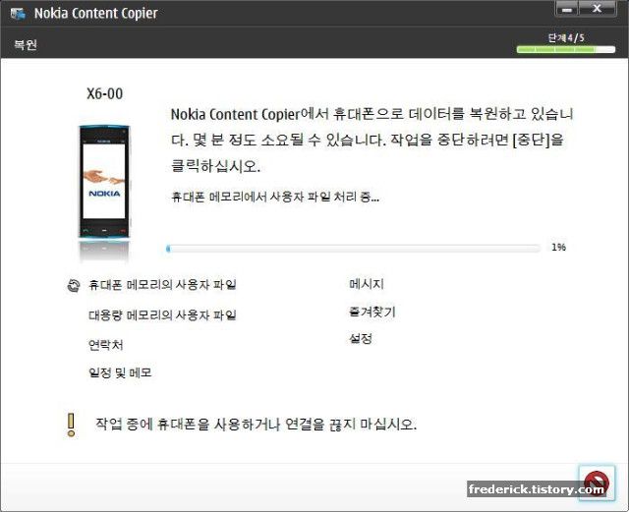Click the restore progress bar at 1%
629x512 pixels.
[353, 249]
